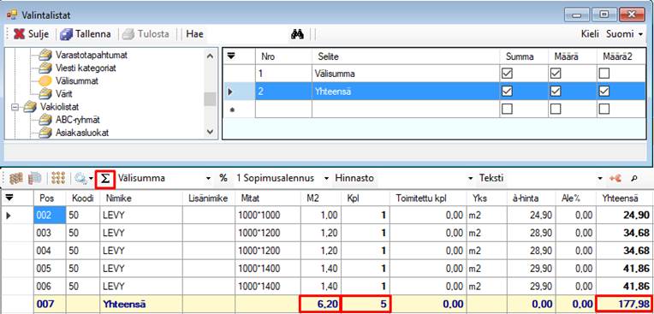Click the tree scrollbar down arrow
Viewport: 654px width, 314px height.
[210, 133]
